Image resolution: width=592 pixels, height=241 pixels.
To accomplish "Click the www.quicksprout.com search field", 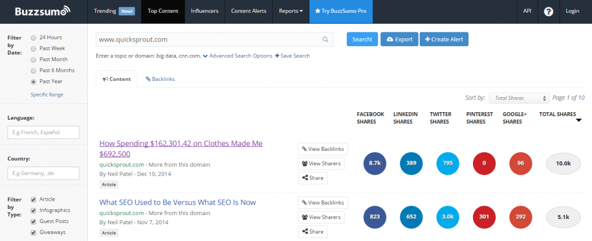I will pos(214,39).
